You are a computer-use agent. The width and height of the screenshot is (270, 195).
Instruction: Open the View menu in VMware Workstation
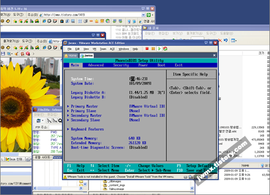point(86,49)
